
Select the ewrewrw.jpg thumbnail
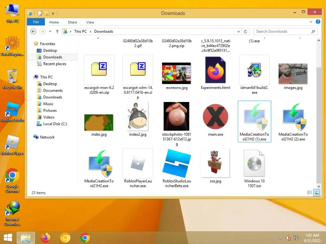pyautogui.click(x=176, y=73)
